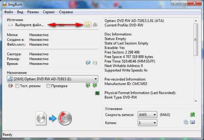Click the green automatic write speed icon
This screenshot has width=204, height=140.
(x=192, y=114)
